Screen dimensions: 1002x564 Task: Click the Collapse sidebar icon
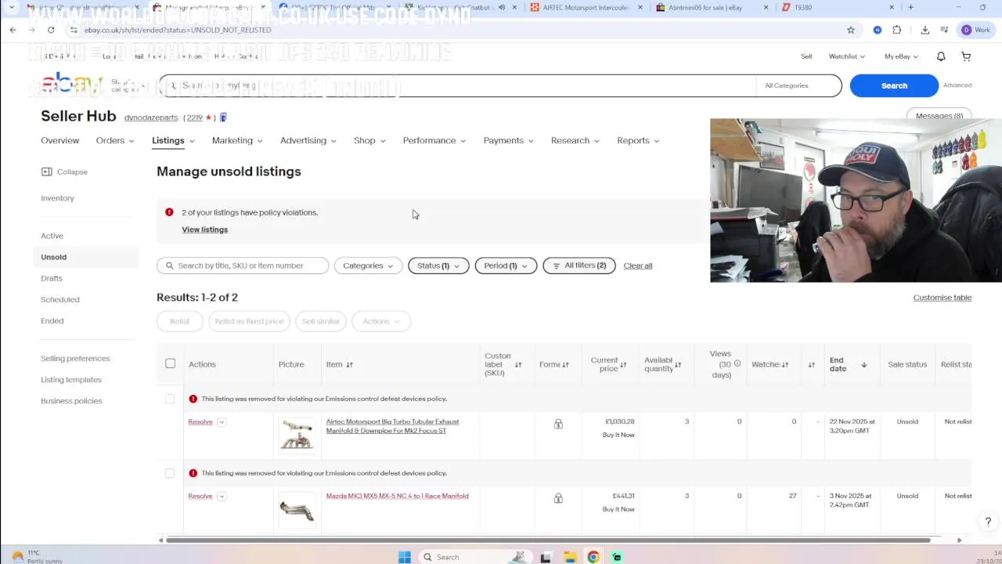46,172
